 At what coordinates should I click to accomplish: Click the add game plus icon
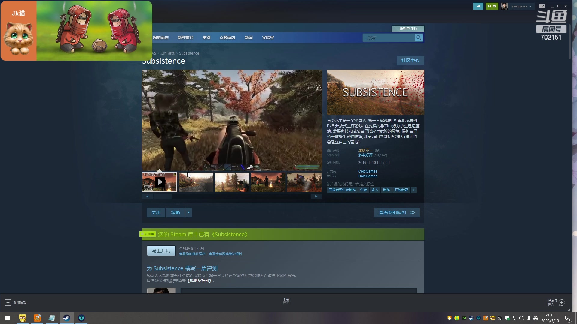[8, 303]
